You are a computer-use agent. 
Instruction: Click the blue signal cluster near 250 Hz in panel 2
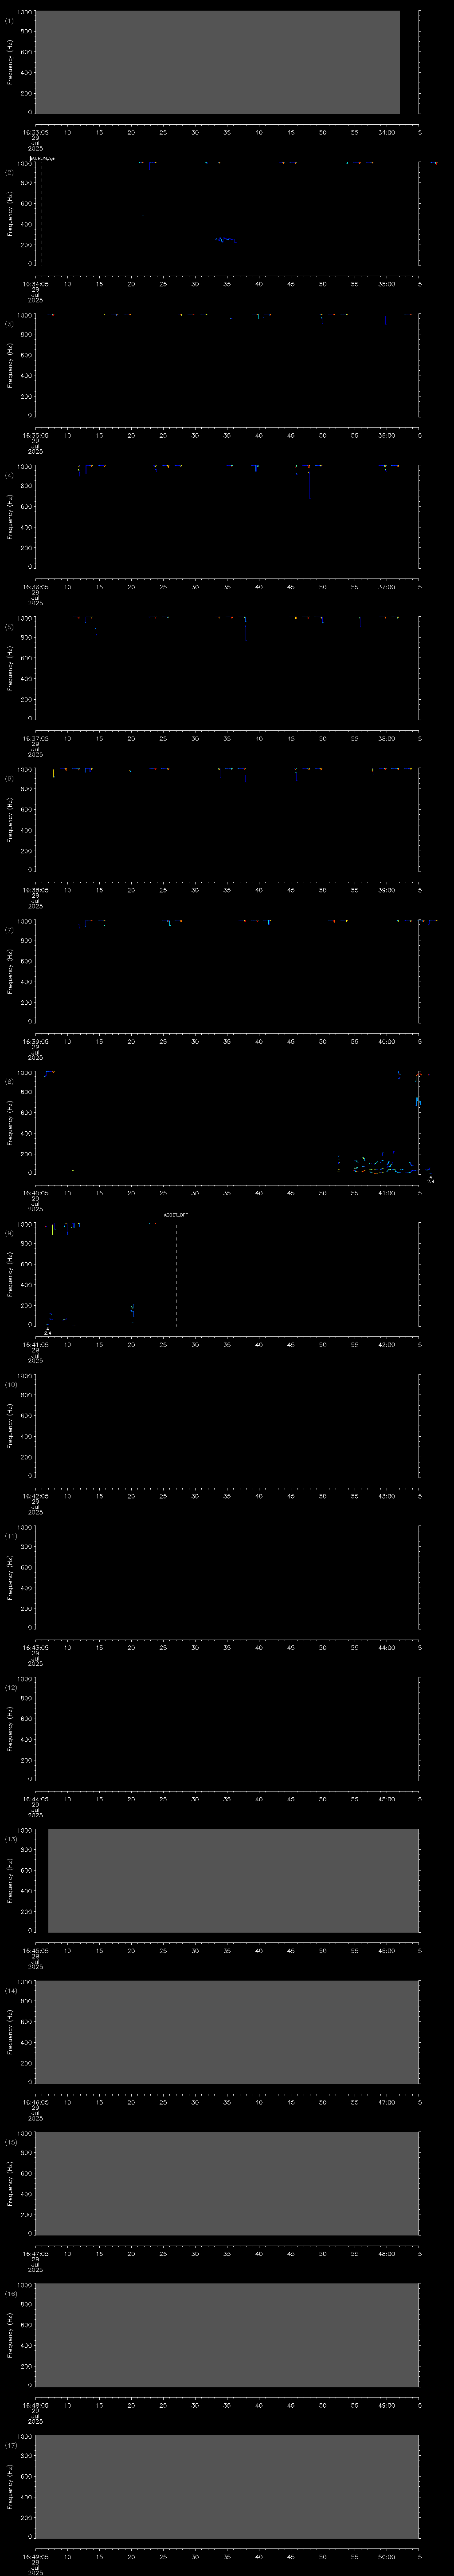coord(226,240)
